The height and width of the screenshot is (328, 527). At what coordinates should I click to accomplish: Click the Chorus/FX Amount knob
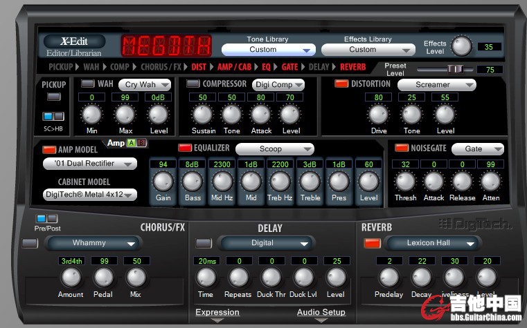pyautogui.click(x=71, y=278)
